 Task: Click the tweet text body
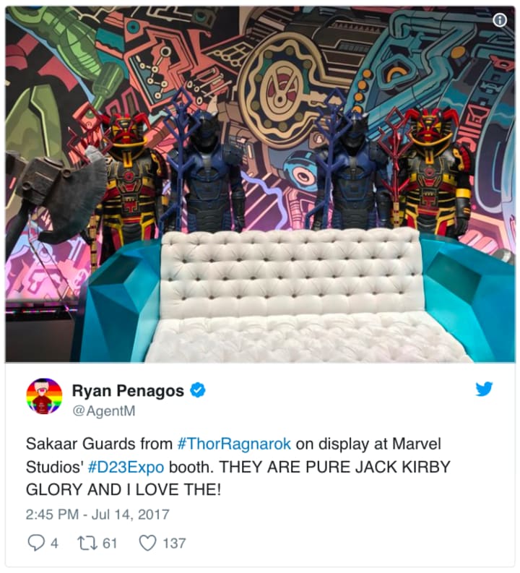pos(238,467)
